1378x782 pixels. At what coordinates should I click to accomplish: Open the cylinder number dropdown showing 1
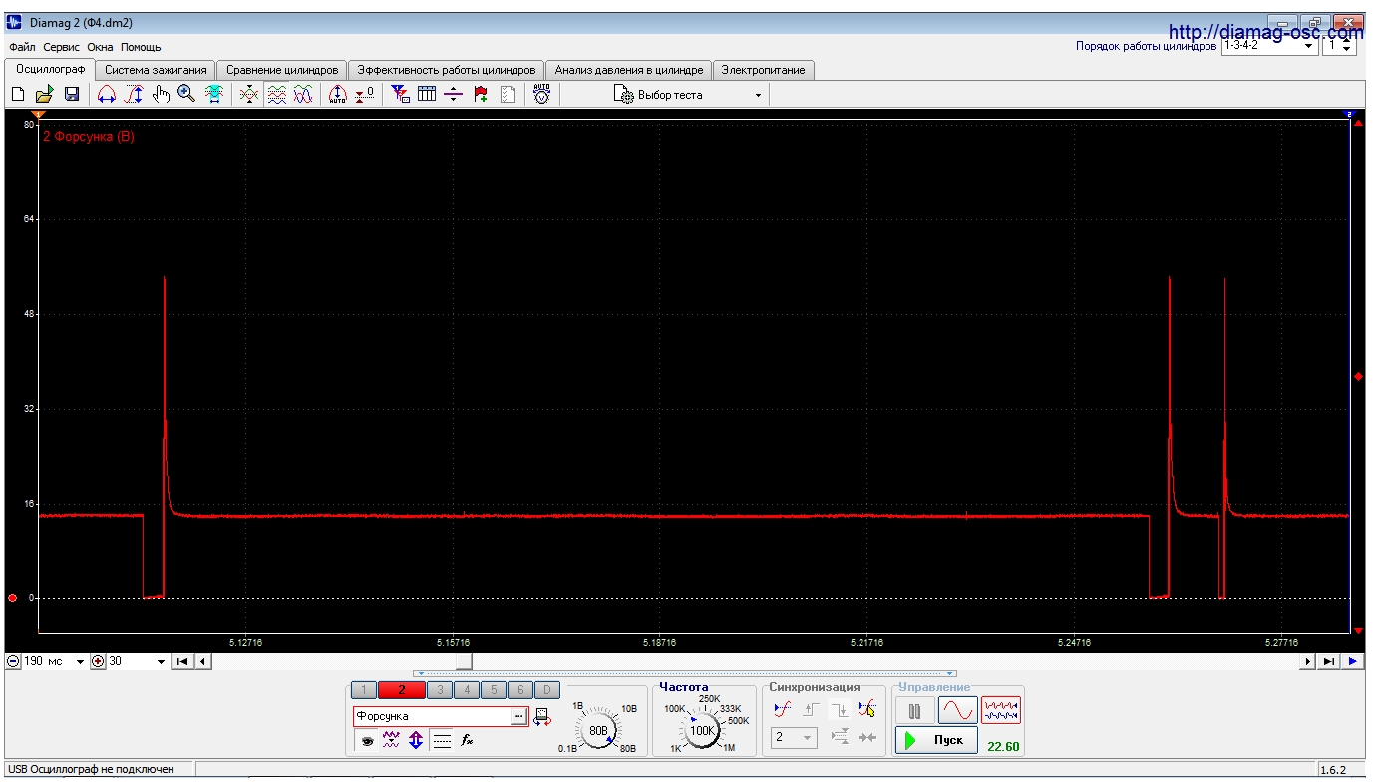(x=1339, y=46)
